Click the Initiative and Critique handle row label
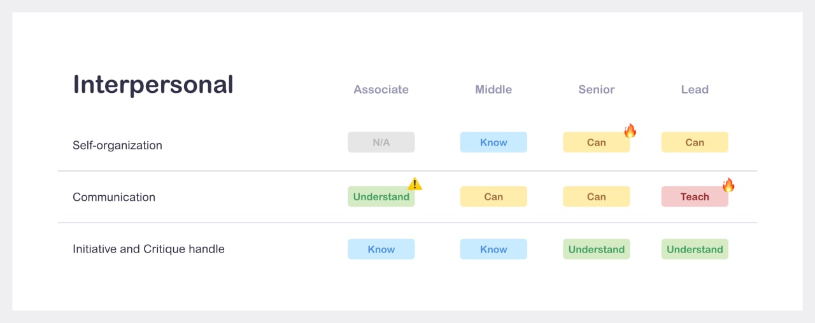Screen dimensions: 815x323 148,249
